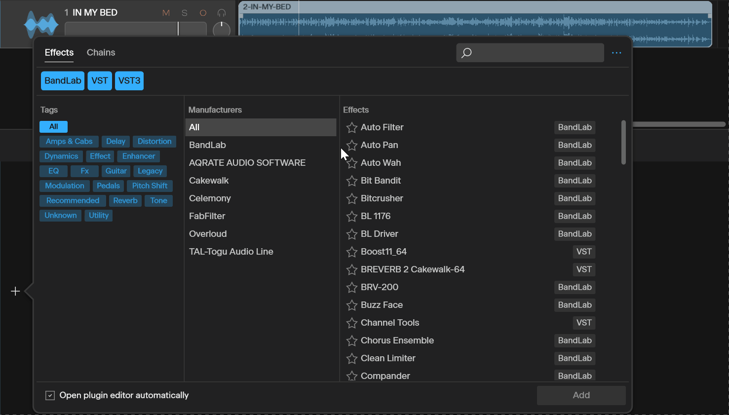This screenshot has height=415, width=729.
Task: Mute the IN MY BED track
Action: point(166,13)
